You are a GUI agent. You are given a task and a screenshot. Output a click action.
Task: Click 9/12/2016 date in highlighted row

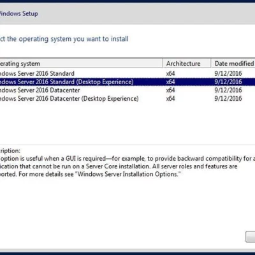(228, 82)
